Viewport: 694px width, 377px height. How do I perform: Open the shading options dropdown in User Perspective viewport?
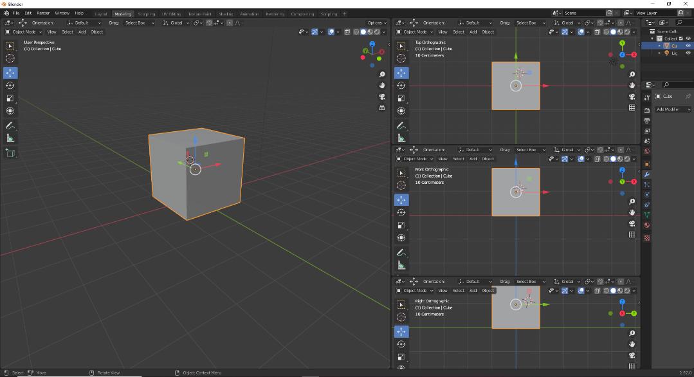click(x=384, y=32)
